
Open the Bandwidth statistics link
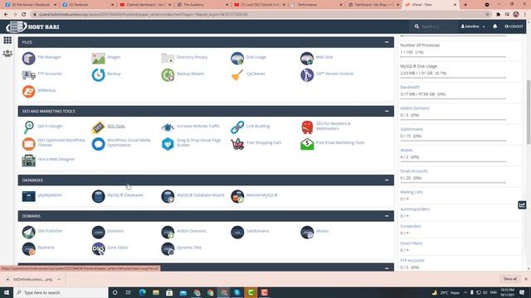tap(410, 87)
